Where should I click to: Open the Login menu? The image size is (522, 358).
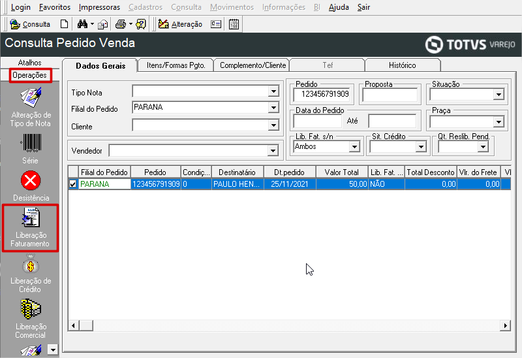(21, 7)
